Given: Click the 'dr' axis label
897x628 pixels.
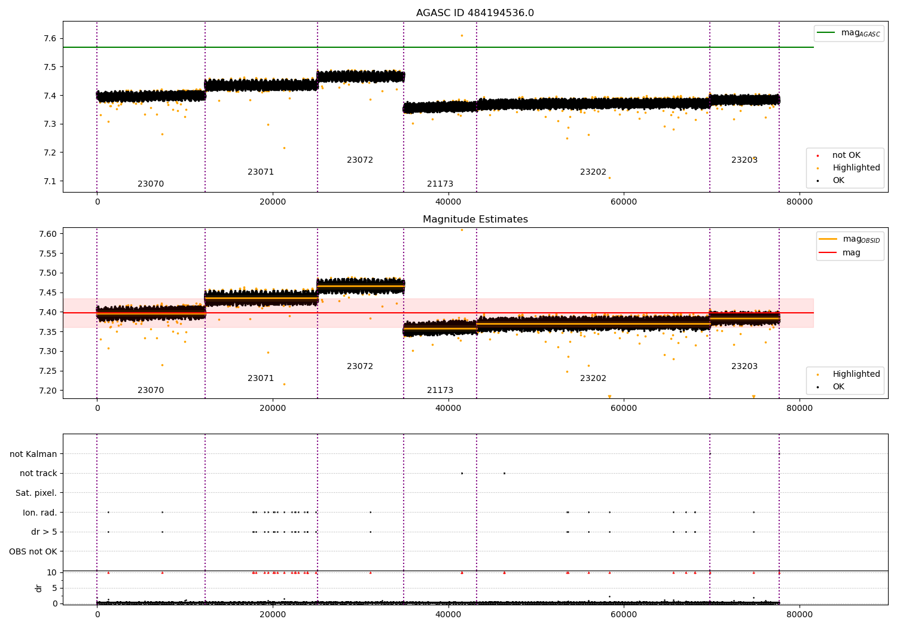Looking at the screenshot, I should (x=39, y=588).
